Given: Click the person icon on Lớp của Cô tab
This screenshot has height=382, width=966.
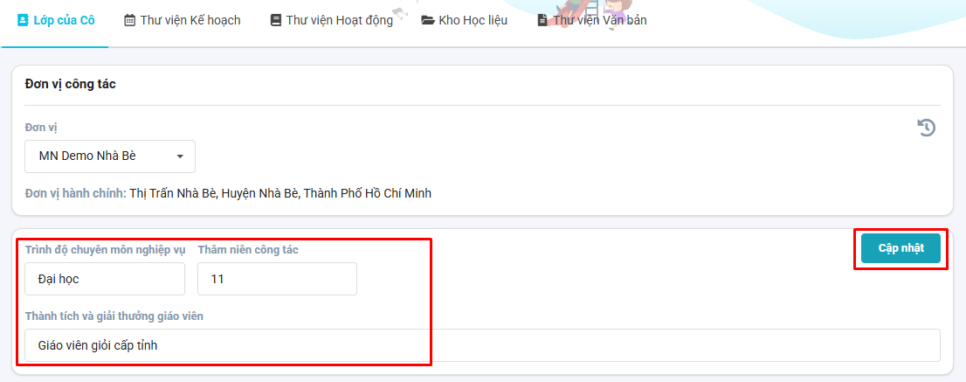Looking at the screenshot, I should (x=23, y=20).
